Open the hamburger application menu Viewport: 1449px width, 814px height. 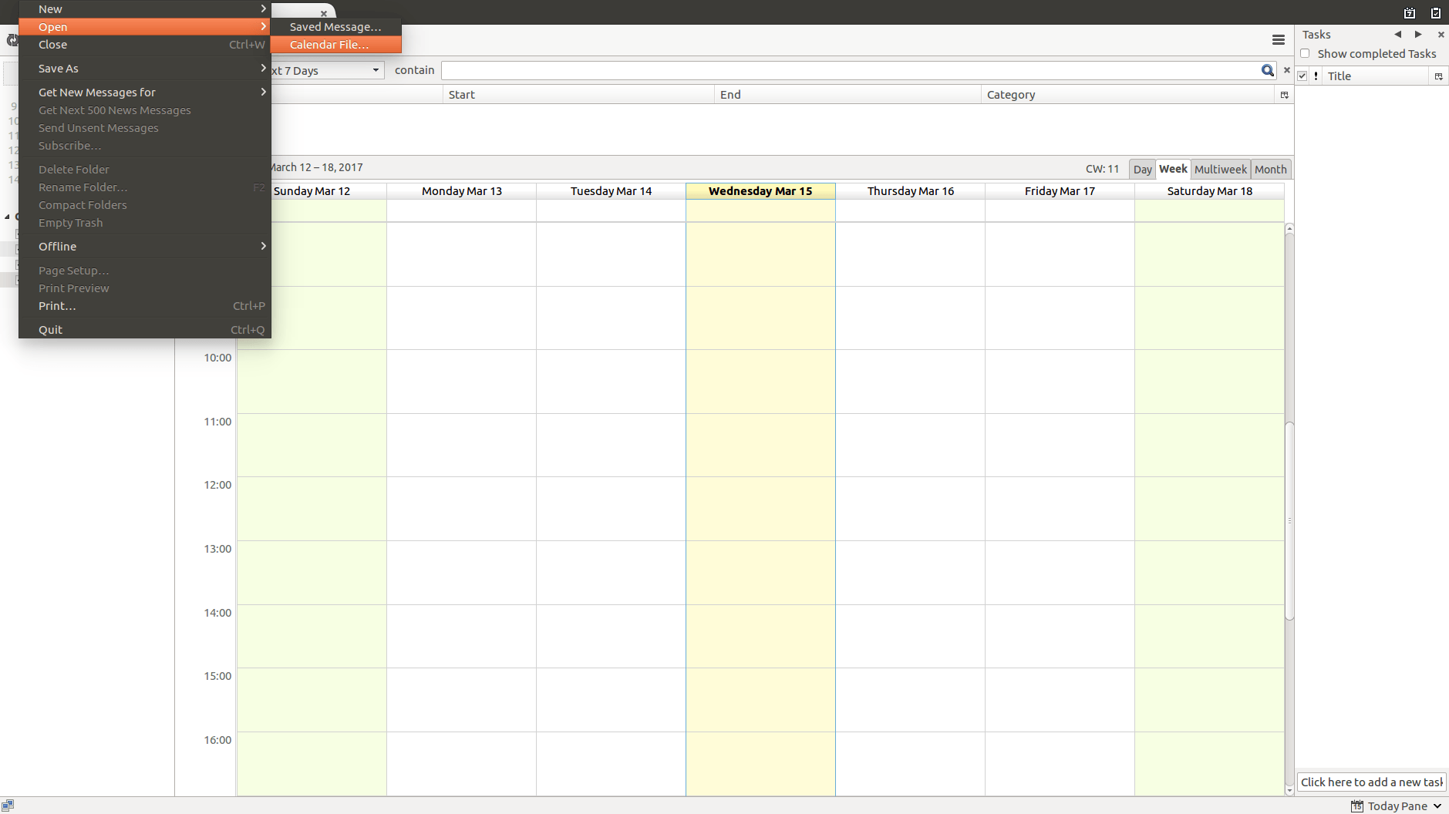click(x=1278, y=40)
